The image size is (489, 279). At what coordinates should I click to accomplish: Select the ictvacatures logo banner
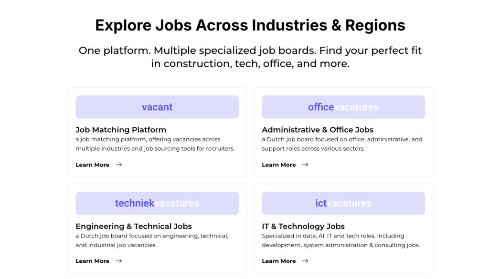343,204
